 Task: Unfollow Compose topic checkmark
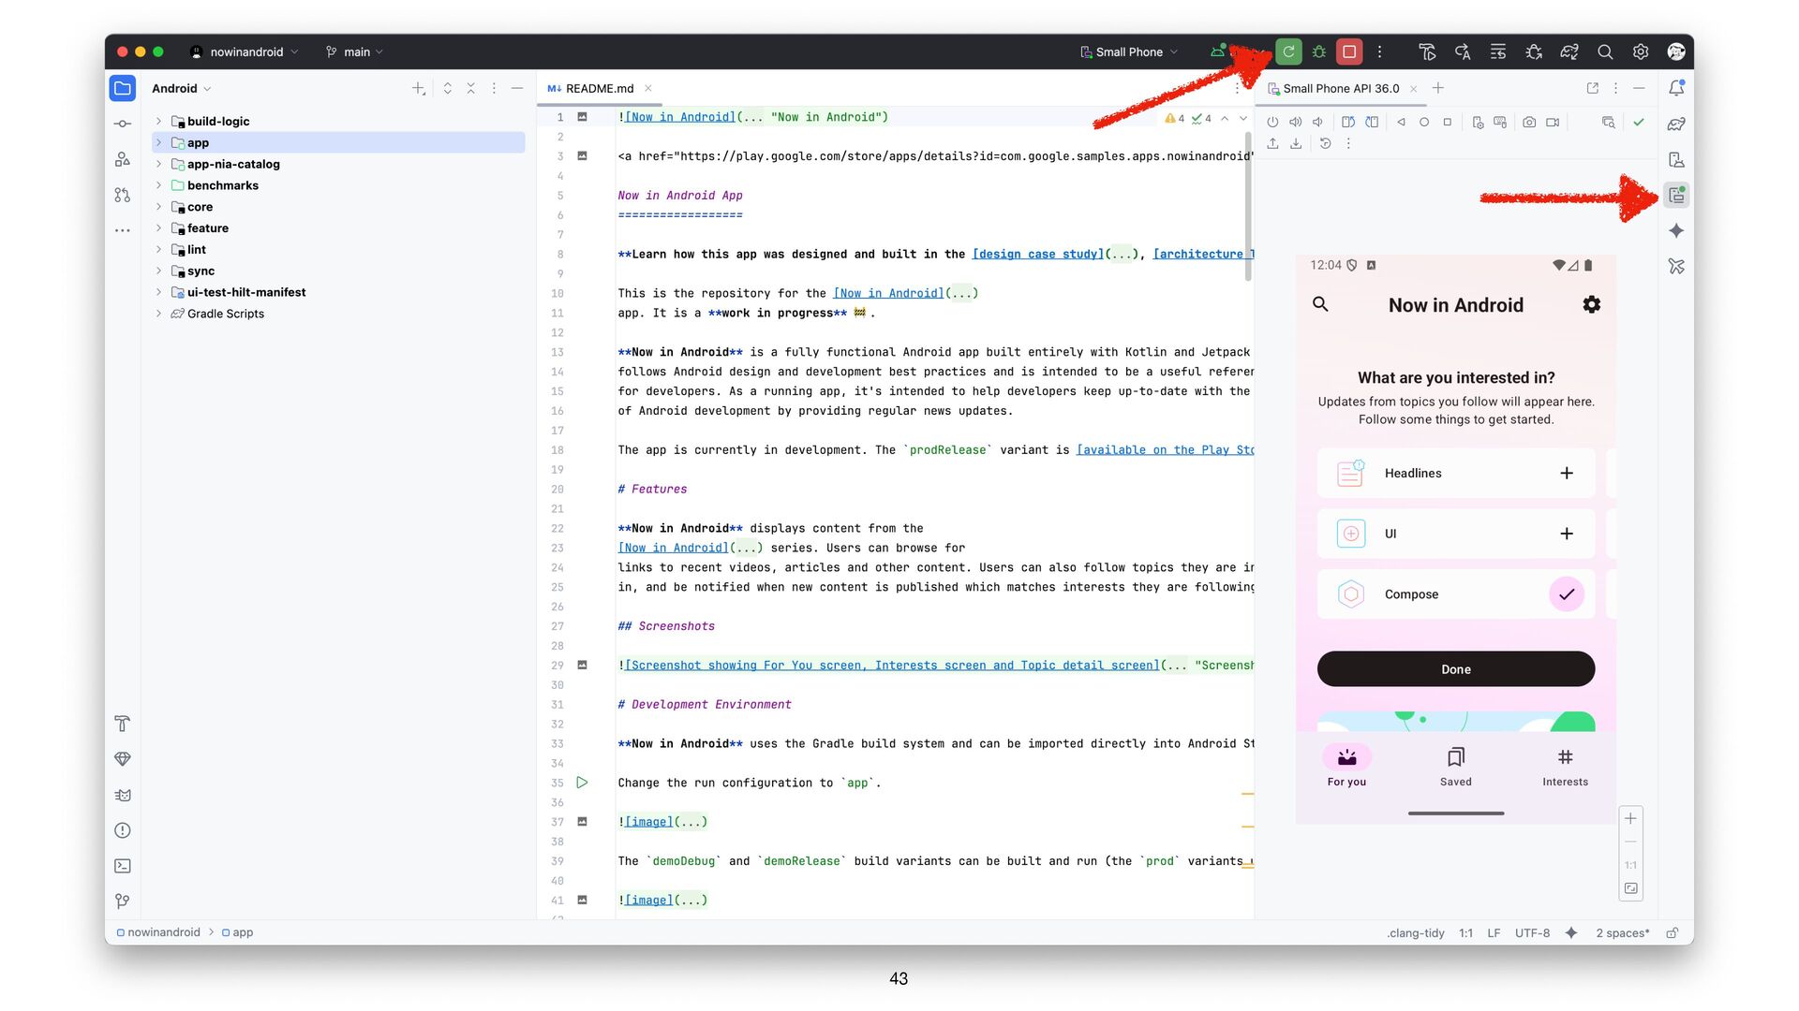pyautogui.click(x=1567, y=594)
